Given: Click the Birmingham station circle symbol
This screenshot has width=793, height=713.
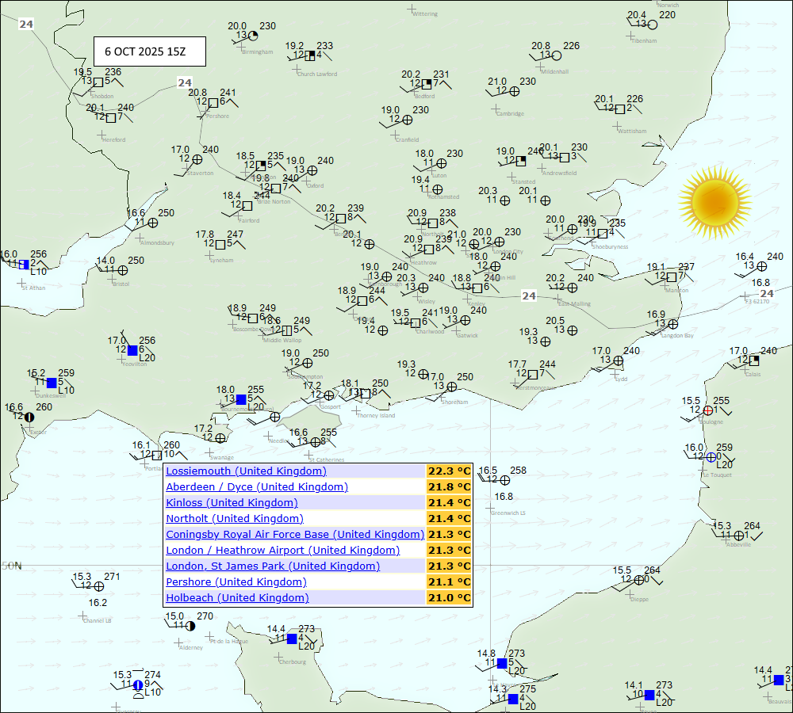Looking at the screenshot, I should coord(254,36).
